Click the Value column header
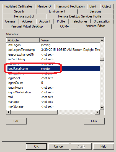116x152 pixels. click(70, 40)
